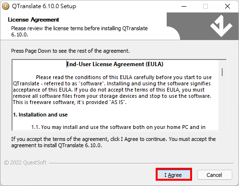Click the scrollbar track below the thumb
The image size is (239, 186).
click(x=222, y=103)
